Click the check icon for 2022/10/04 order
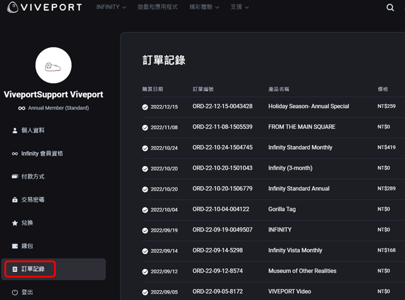The height and width of the screenshot is (300, 405). tap(145, 210)
